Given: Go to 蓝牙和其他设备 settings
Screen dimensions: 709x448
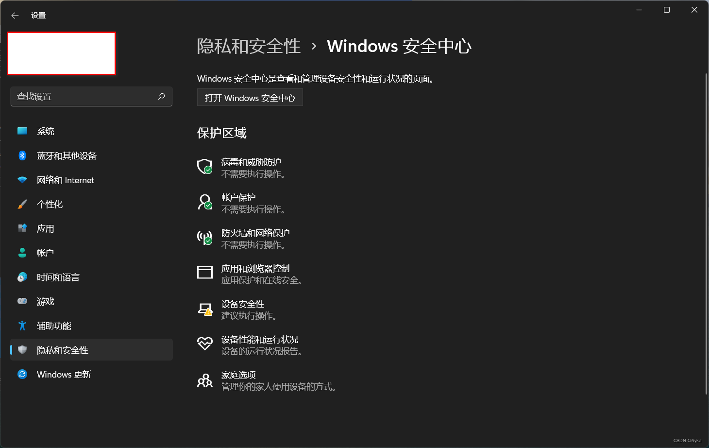Looking at the screenshot, I should 91,155.
